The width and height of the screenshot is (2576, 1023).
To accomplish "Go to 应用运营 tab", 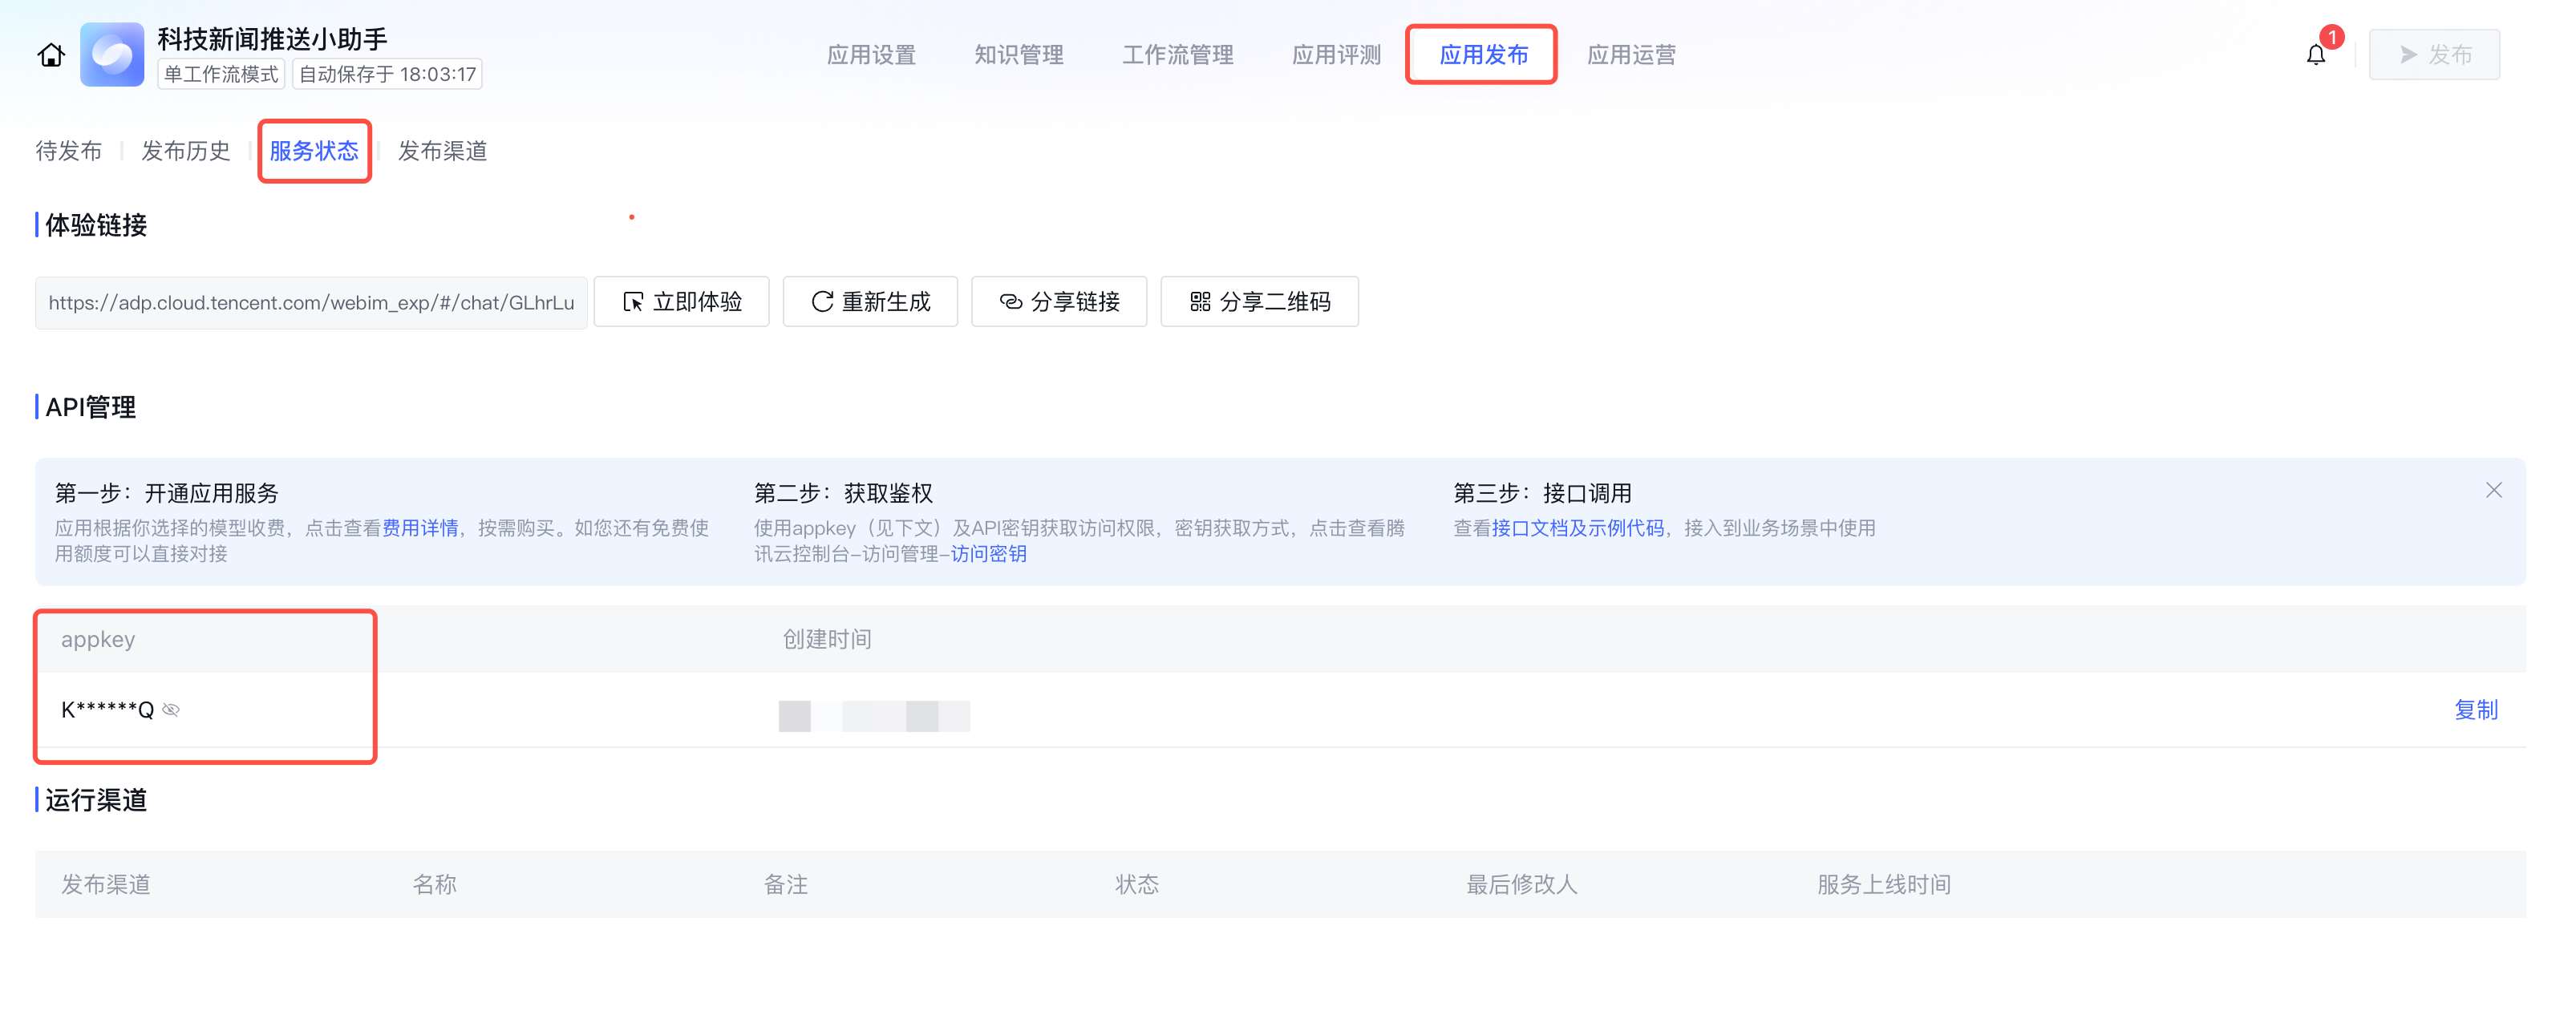I will coord(1631,55).
